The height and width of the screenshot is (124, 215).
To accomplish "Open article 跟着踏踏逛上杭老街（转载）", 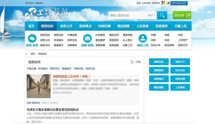I will (71, 77).
